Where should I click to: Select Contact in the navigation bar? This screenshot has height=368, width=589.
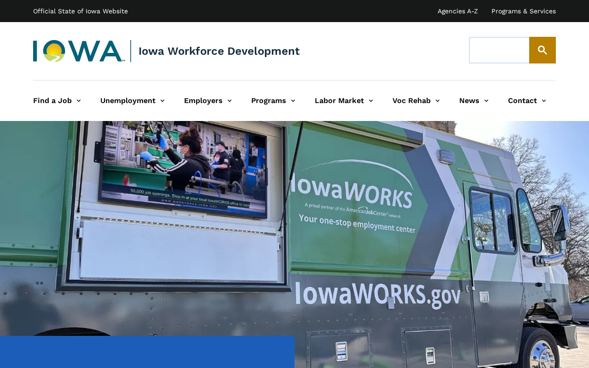[522, 101]
